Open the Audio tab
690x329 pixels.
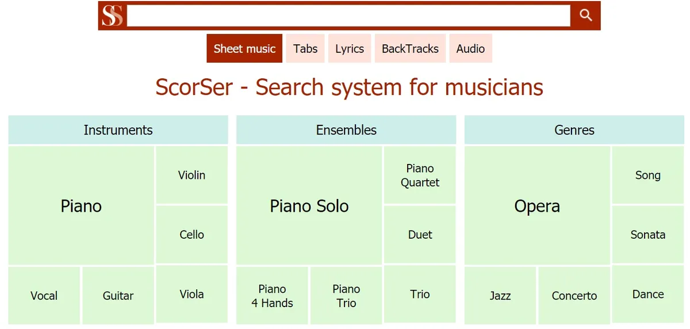470,49
